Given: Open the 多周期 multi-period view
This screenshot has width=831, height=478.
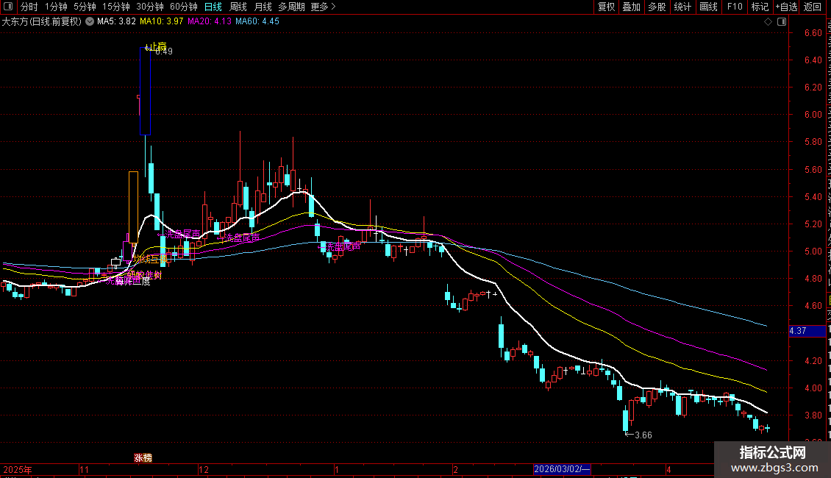Looking at the screenshot, I should tap(291, 7).
